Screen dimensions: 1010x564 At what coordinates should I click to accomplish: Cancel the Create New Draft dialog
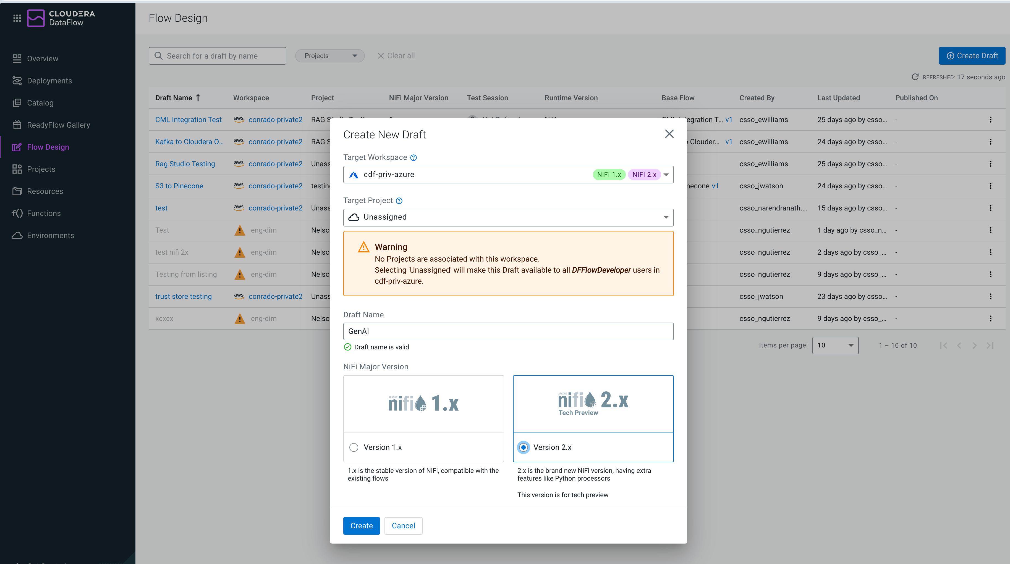(x=403, y=526)
